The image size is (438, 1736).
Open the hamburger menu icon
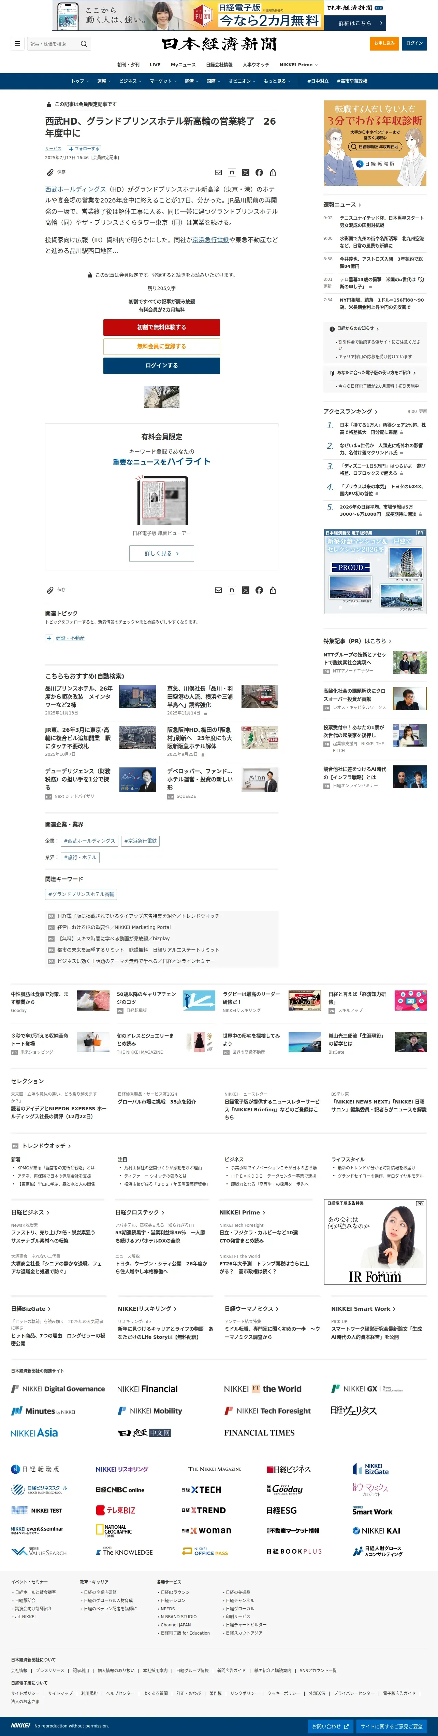(x=17, y=44)
